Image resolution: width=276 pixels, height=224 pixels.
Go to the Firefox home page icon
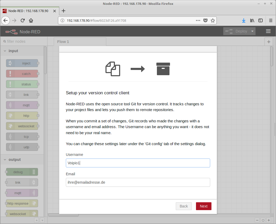(31, 20)
